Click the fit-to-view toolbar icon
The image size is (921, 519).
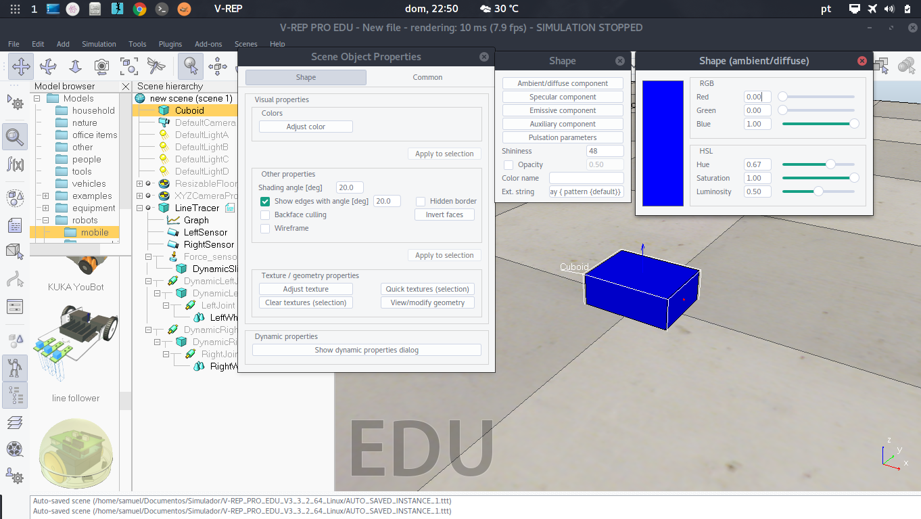coord(129,66)
